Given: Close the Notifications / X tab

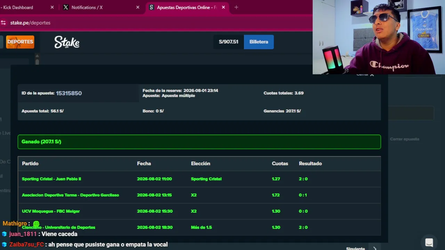Looking at the screenshot, I should (x=138, y=7).
